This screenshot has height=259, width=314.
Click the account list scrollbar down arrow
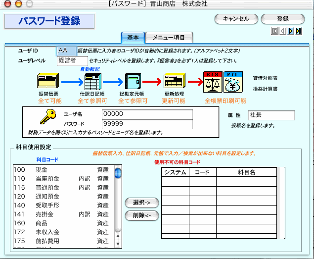tap(118, 244)
